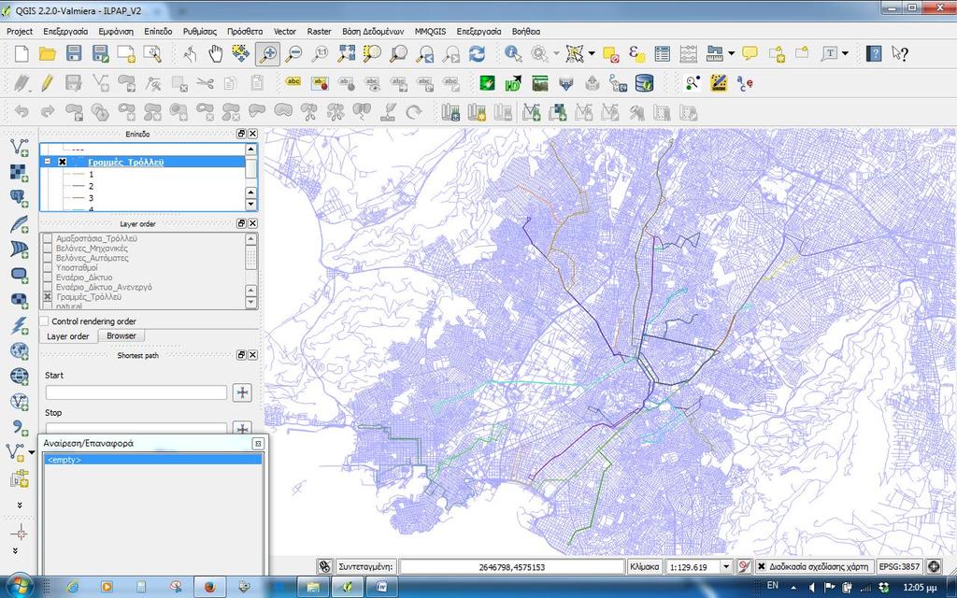Click the Start point picker crosshair button
This screenshot has width=957, height=598.
coord(242,392)
